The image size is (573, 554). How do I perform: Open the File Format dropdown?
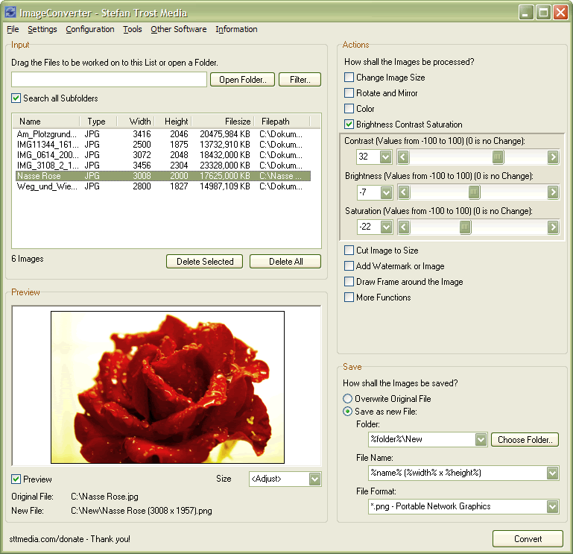[x=552, y=507]
